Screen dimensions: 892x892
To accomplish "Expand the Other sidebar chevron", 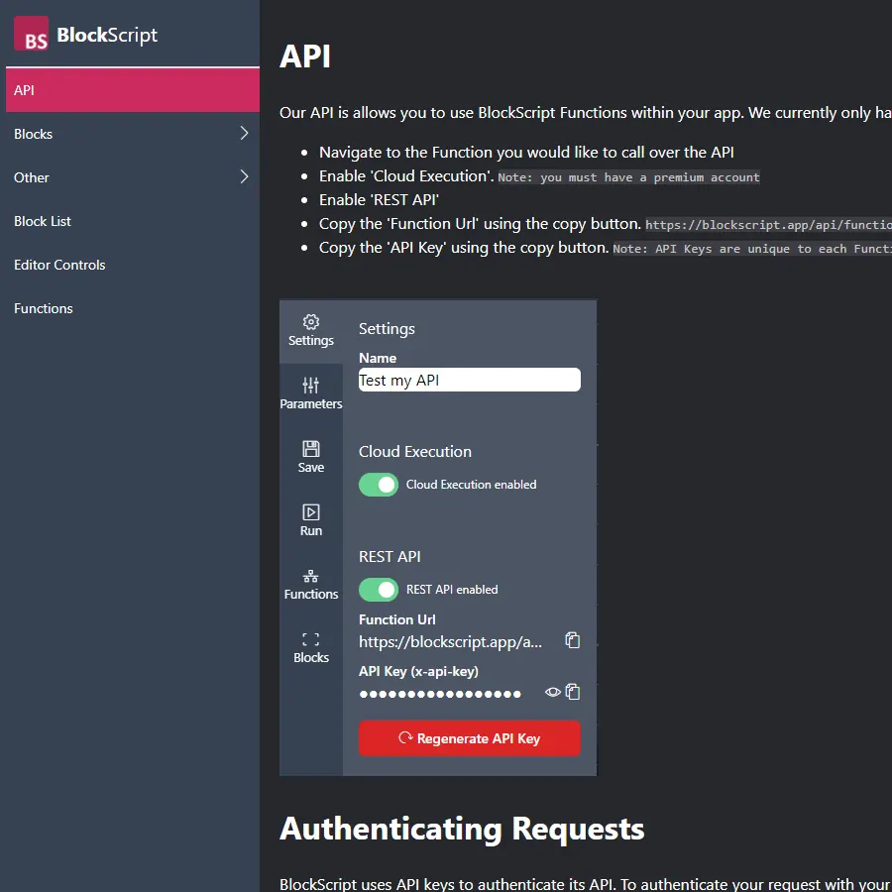I will [244, 177].
